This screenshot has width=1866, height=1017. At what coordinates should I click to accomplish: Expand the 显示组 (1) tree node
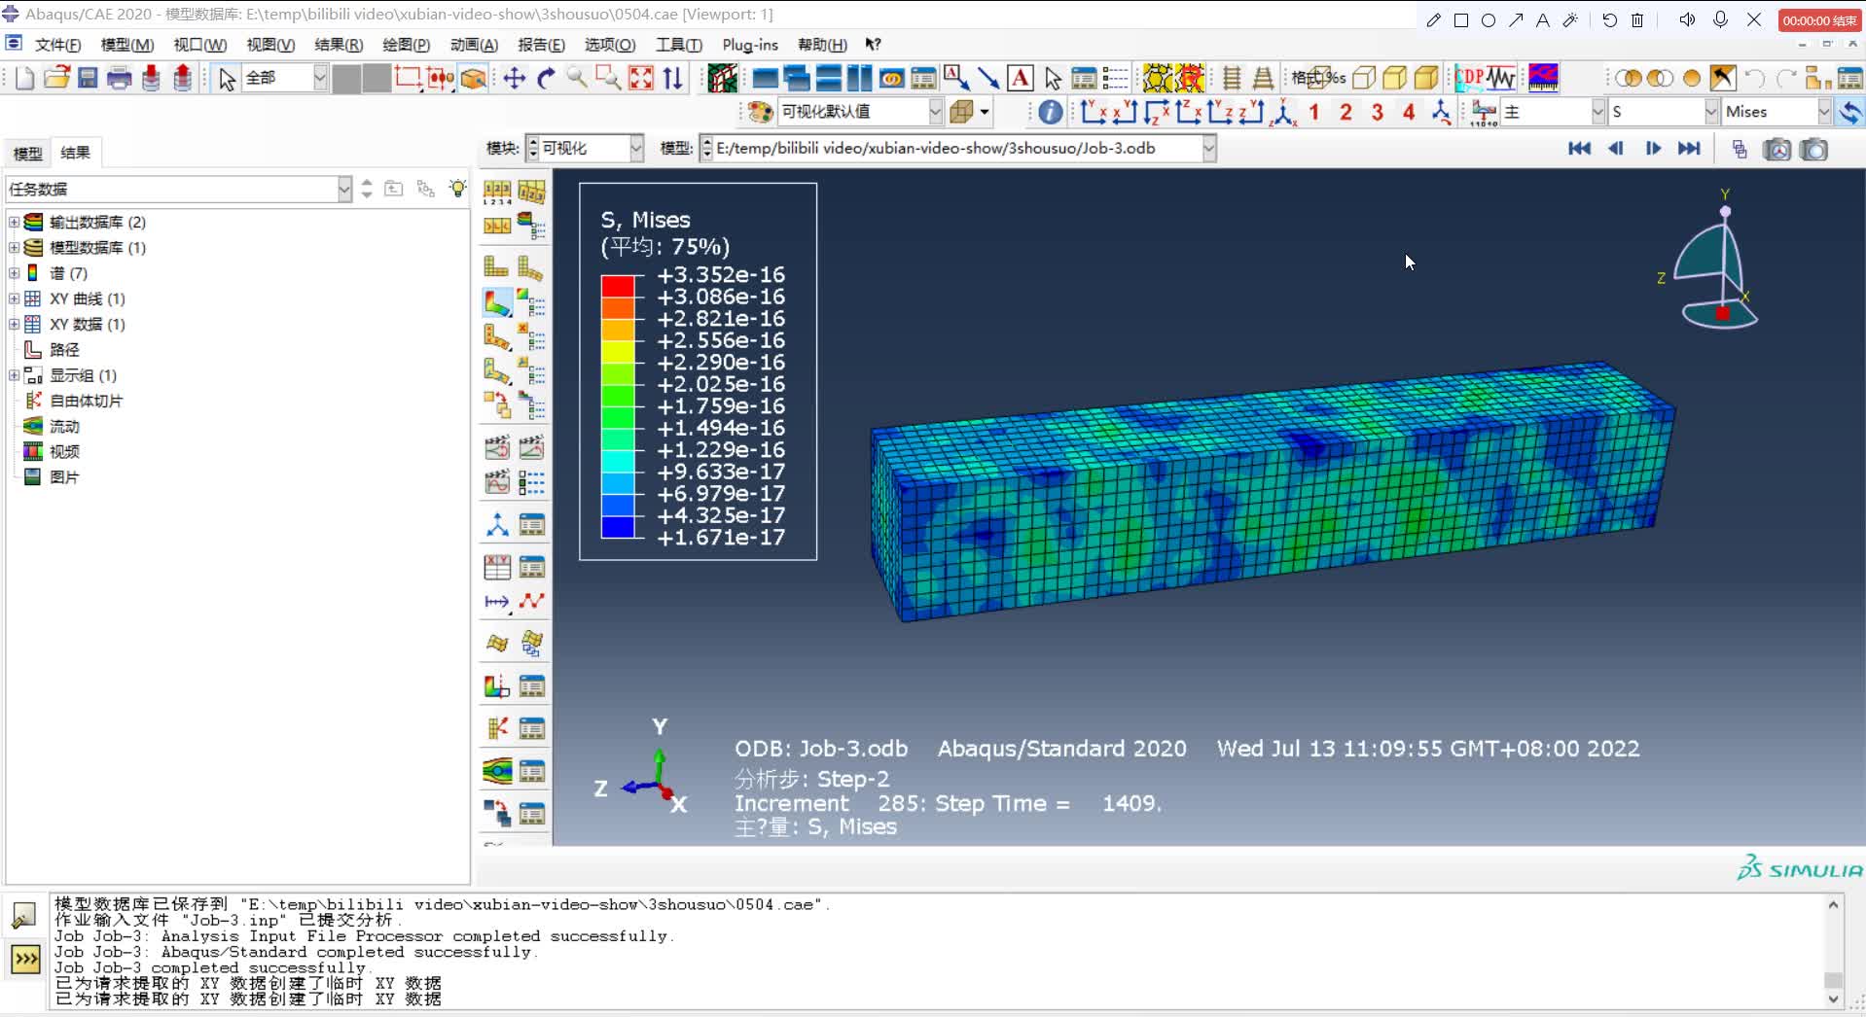(14, 375)
